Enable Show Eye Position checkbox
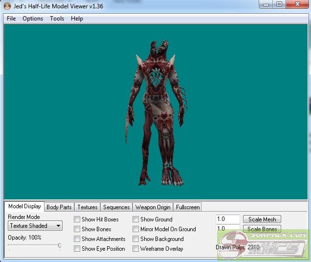Viewport: 311px width, 262px height. click(x=77, y=248)
